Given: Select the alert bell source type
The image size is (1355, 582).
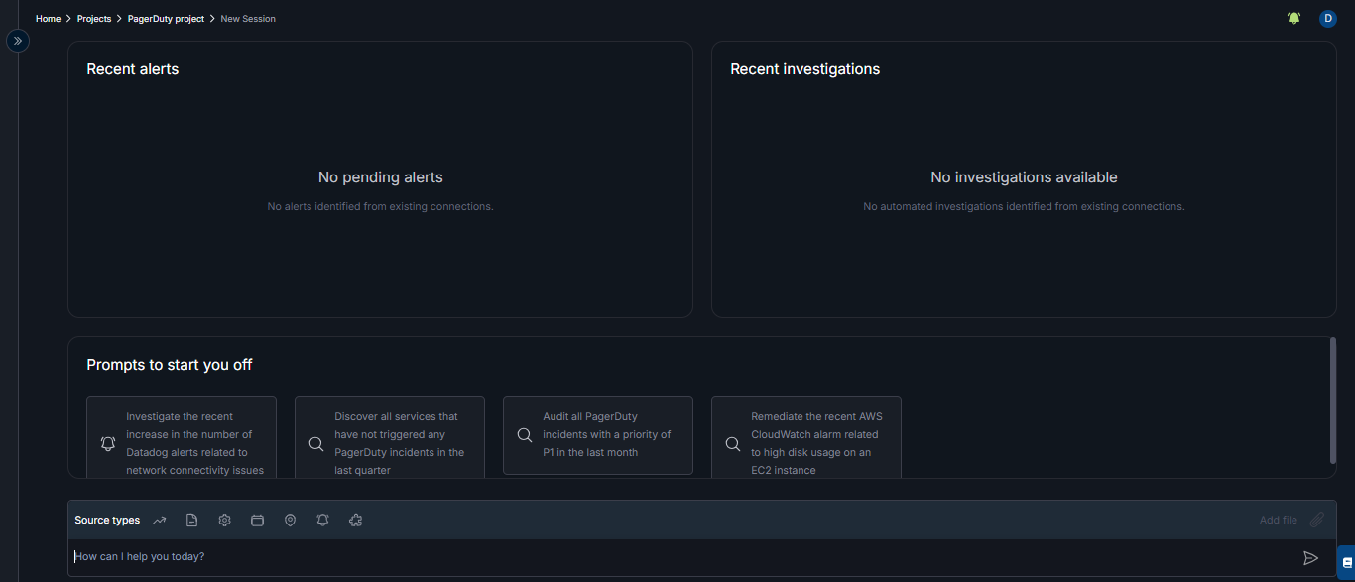Looking at the screenshot, I should [x=322, y=521].
